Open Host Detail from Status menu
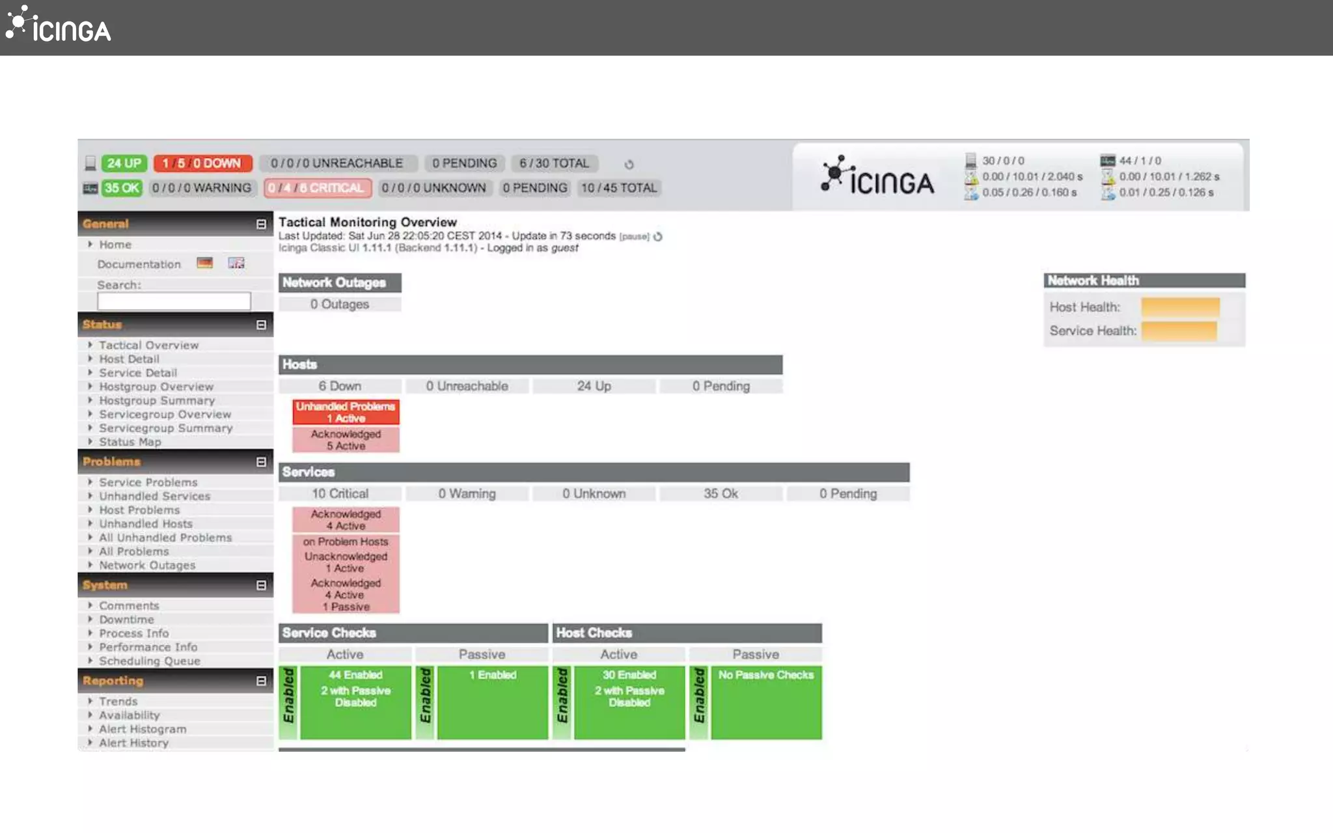 129,359
